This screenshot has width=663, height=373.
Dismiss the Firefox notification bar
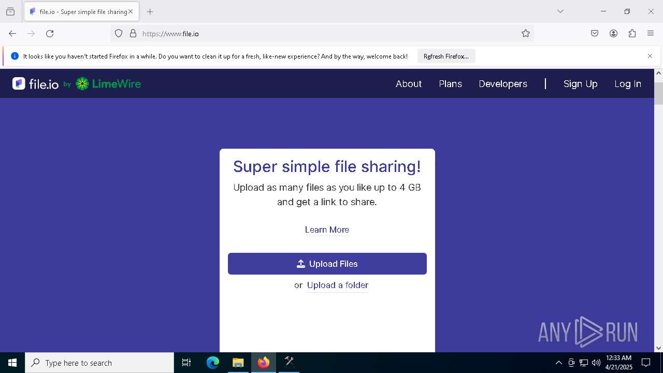coord(650,56)
